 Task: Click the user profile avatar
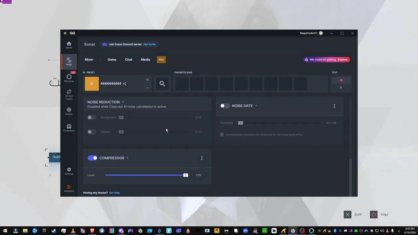point(321,33)
